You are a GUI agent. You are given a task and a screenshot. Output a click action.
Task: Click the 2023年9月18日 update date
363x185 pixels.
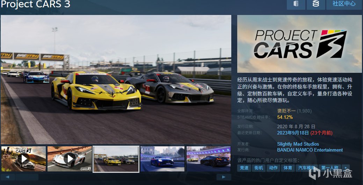tap(293, 133)
